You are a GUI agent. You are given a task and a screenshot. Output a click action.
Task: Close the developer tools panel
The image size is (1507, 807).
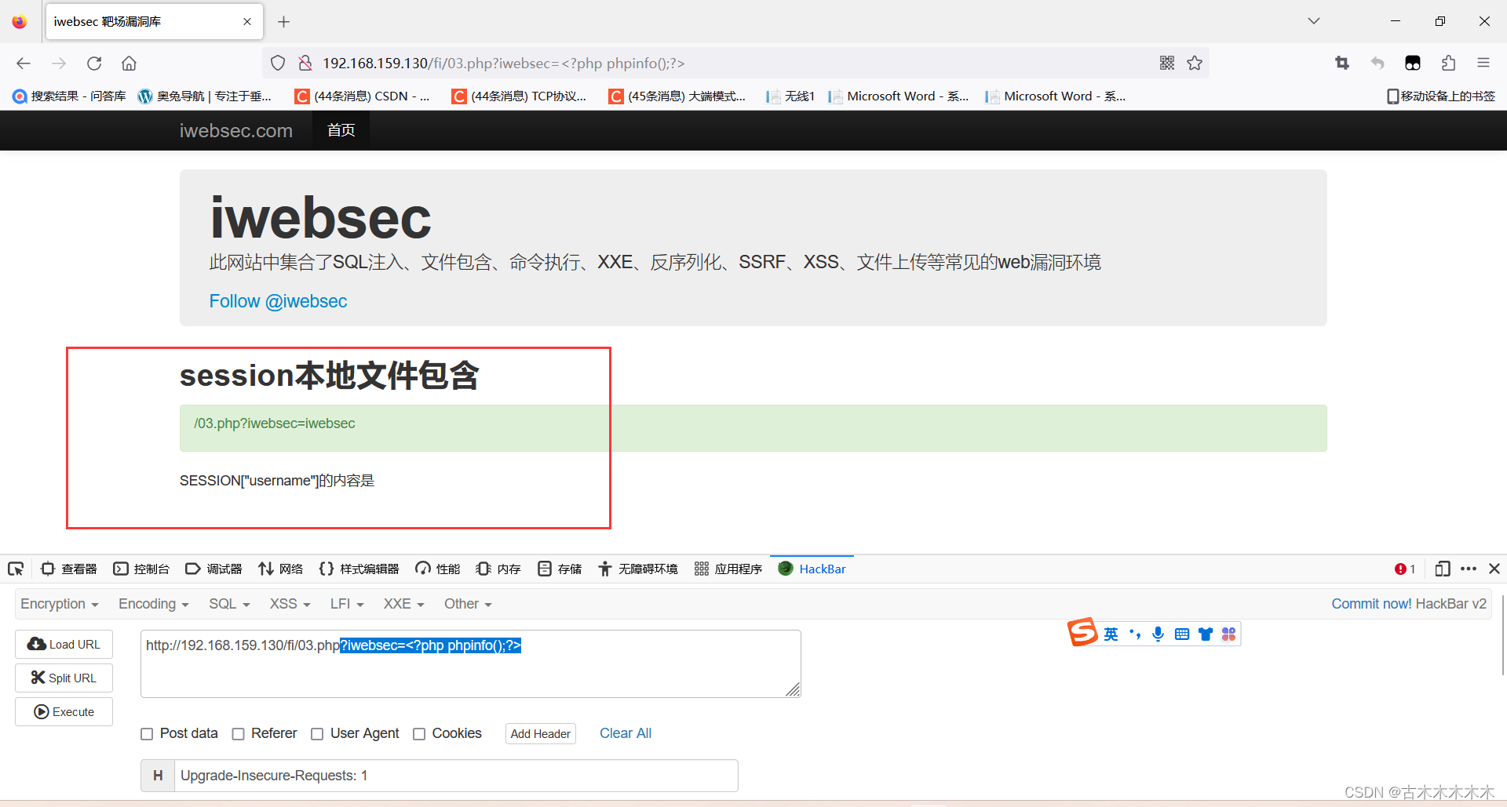click(1494, 569)
